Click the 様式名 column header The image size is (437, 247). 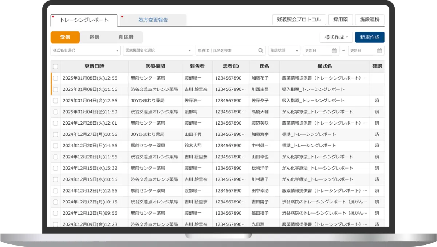[x=325, y=66]
